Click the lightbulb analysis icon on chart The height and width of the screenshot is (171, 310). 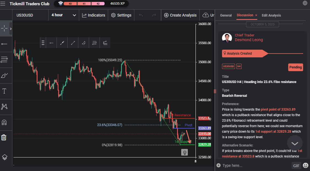(x=185, y=153)
